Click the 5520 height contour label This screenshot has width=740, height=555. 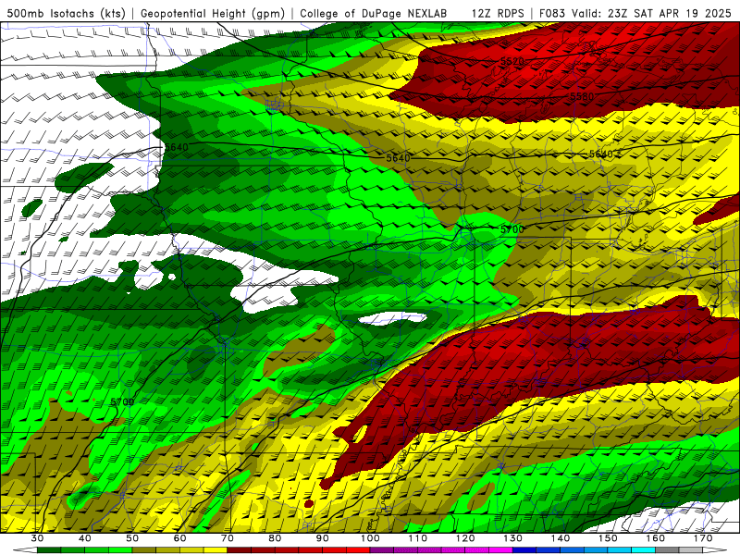pos(512,61)
